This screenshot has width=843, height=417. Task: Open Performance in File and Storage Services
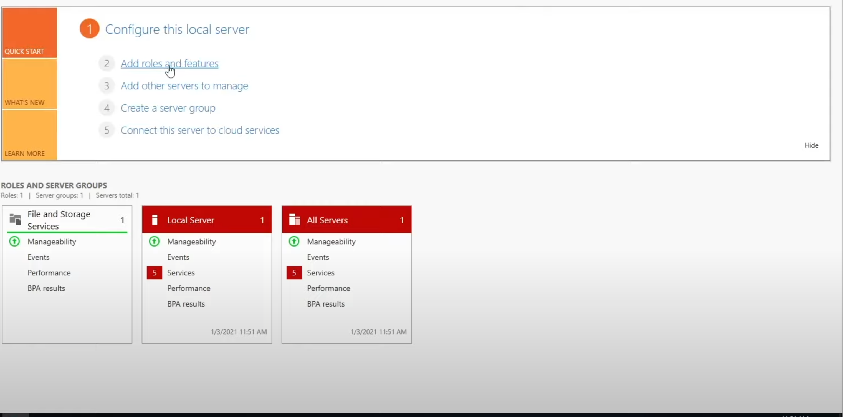(49, 273)
